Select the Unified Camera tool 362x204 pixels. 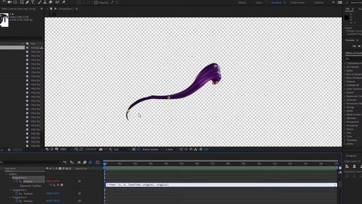(10, 2)
